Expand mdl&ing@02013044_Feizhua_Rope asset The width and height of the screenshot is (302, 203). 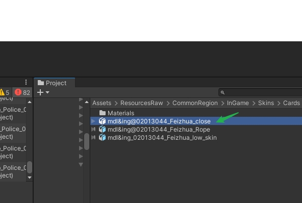[x=93, y=129]
